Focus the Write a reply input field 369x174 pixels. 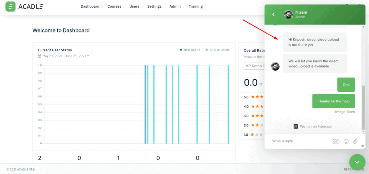(299, 141)
